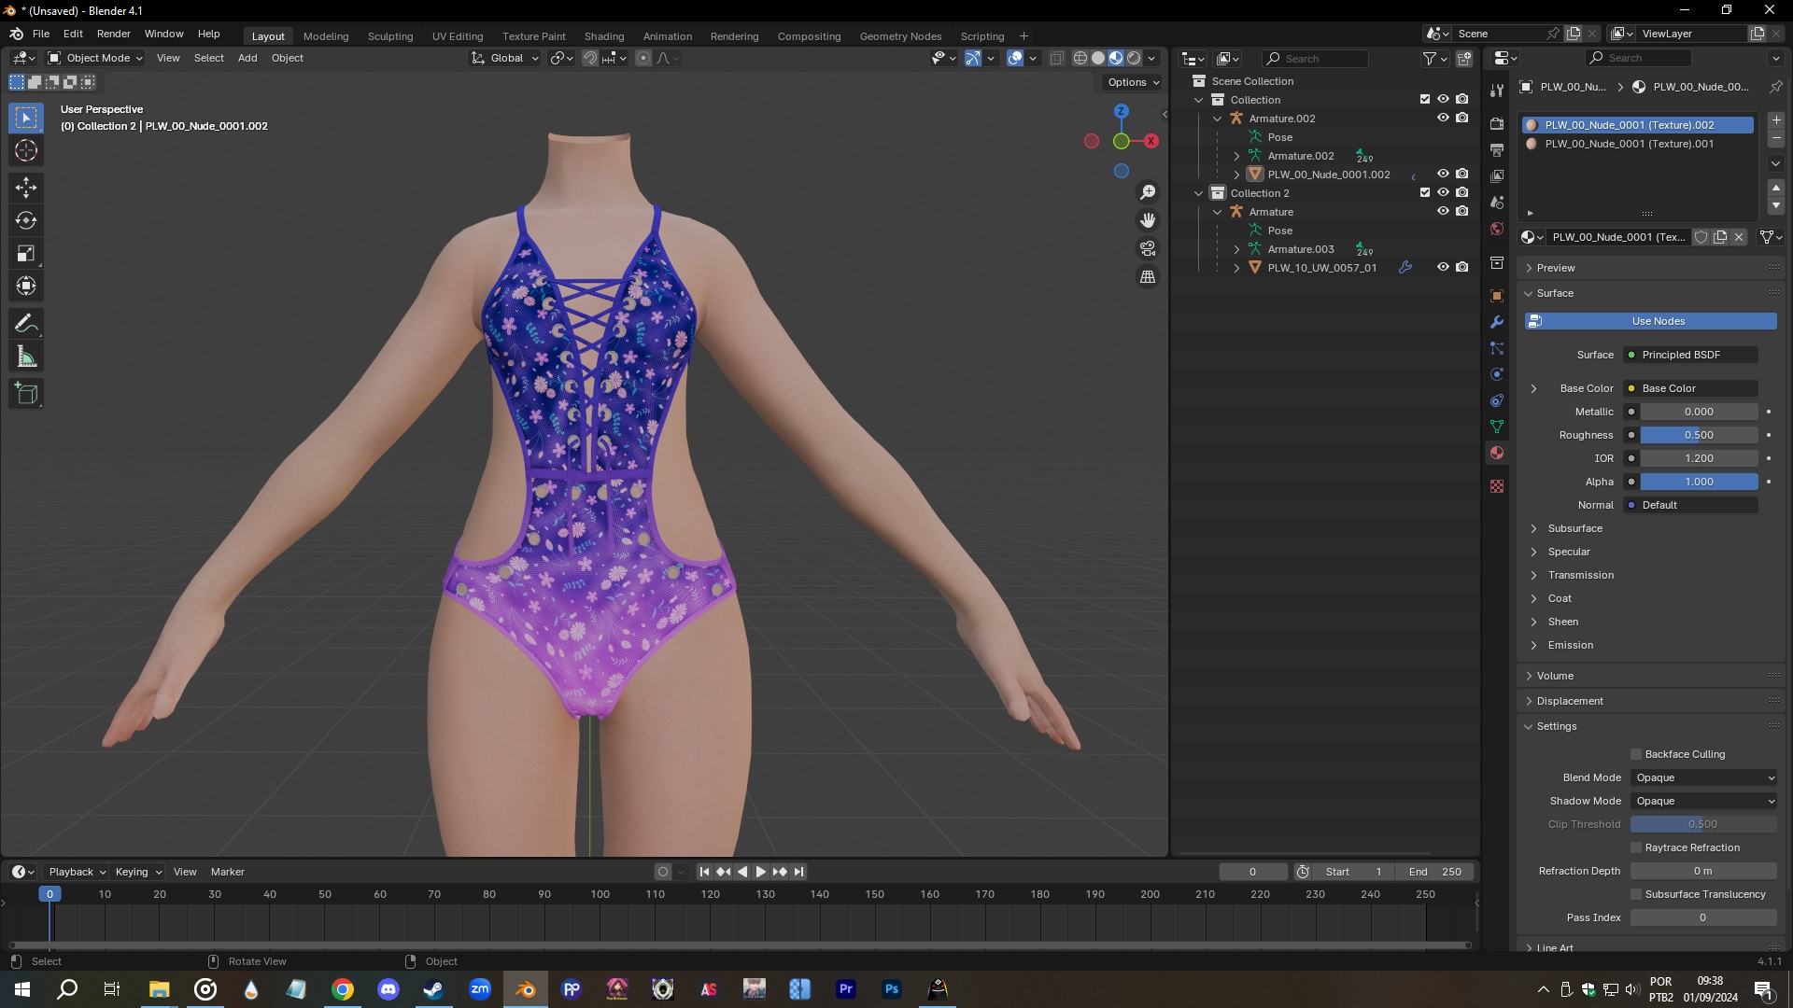Disable Collection visibility with its eye icon

click(1443, 99)
